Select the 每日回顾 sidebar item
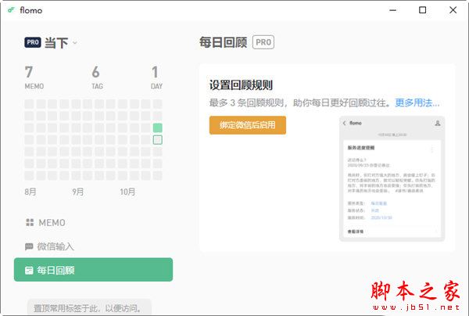The height and width of the screenshot is (316, 469). 93,270
